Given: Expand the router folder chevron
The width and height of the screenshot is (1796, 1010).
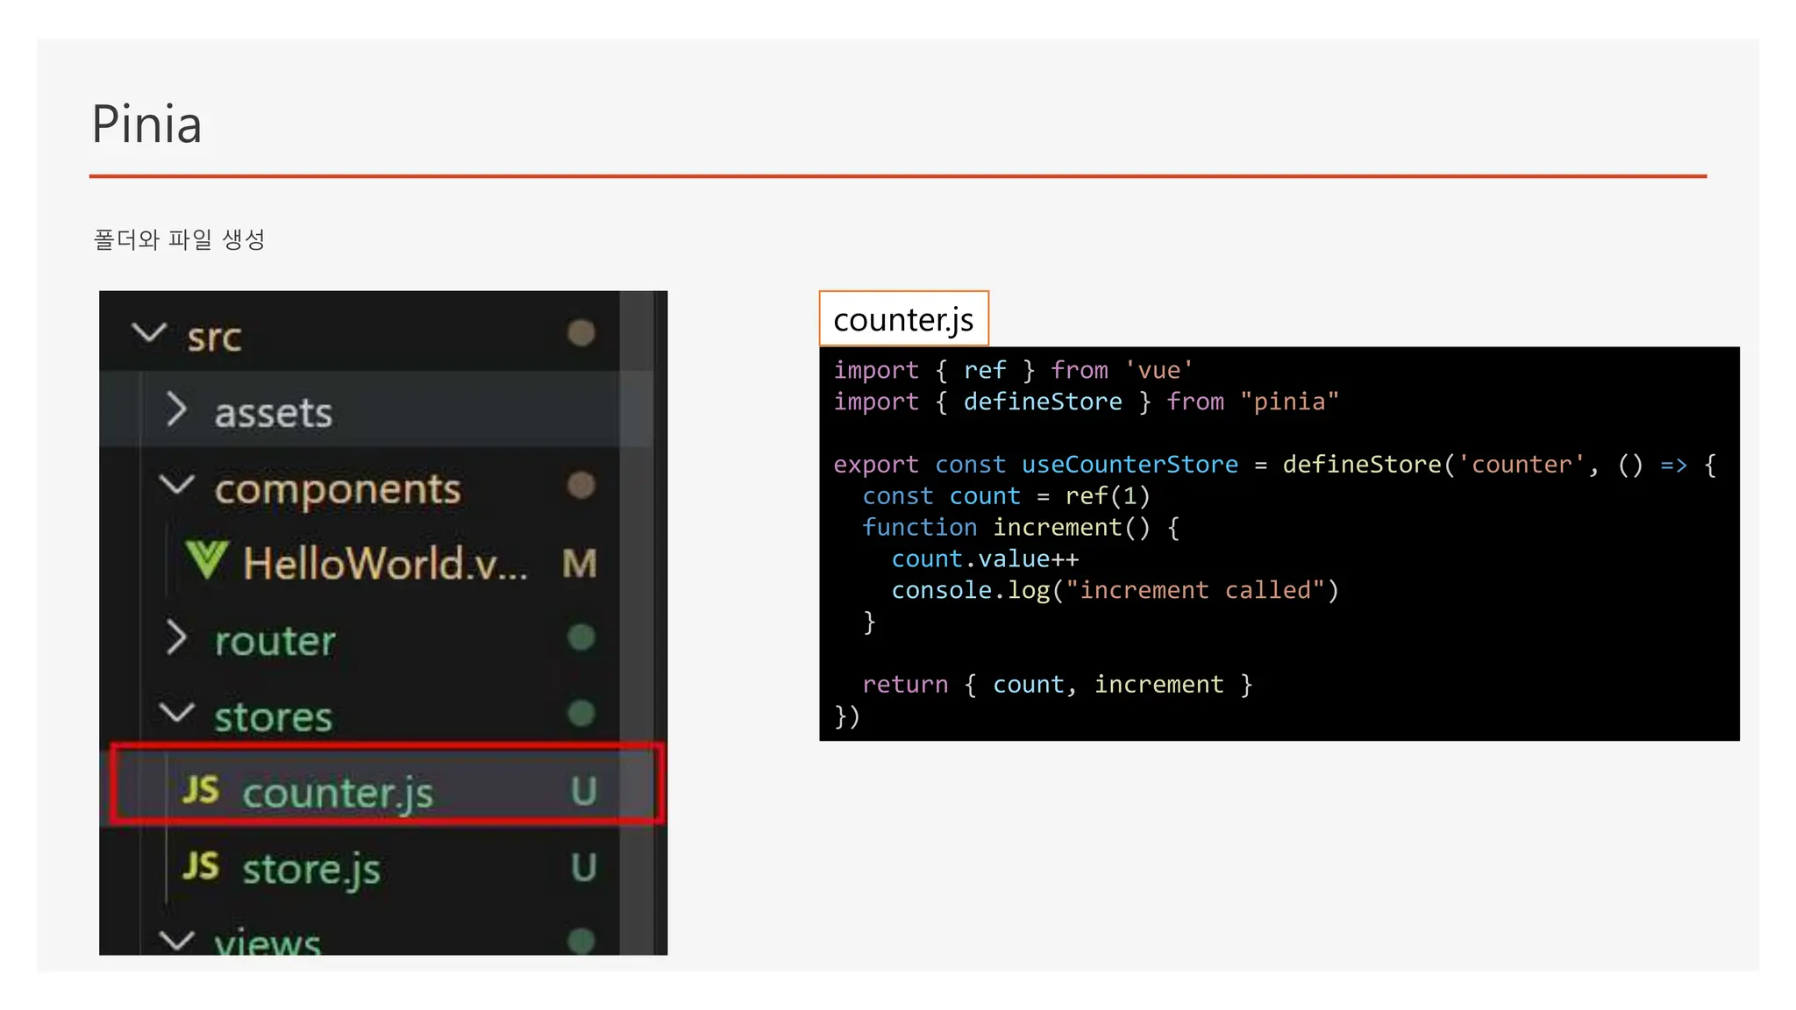Looking at the screenshot, I should tap(176, 638).
